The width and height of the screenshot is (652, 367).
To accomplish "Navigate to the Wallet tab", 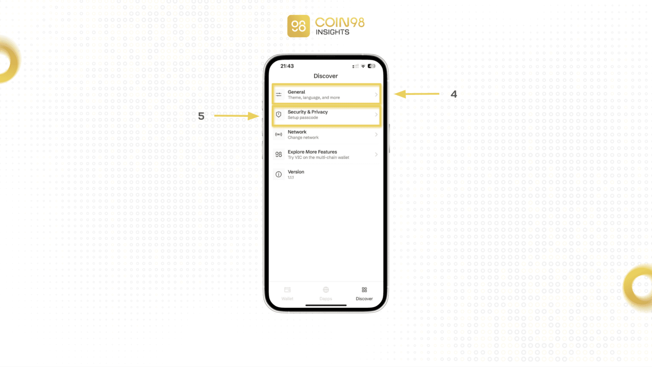I will 288,293.
